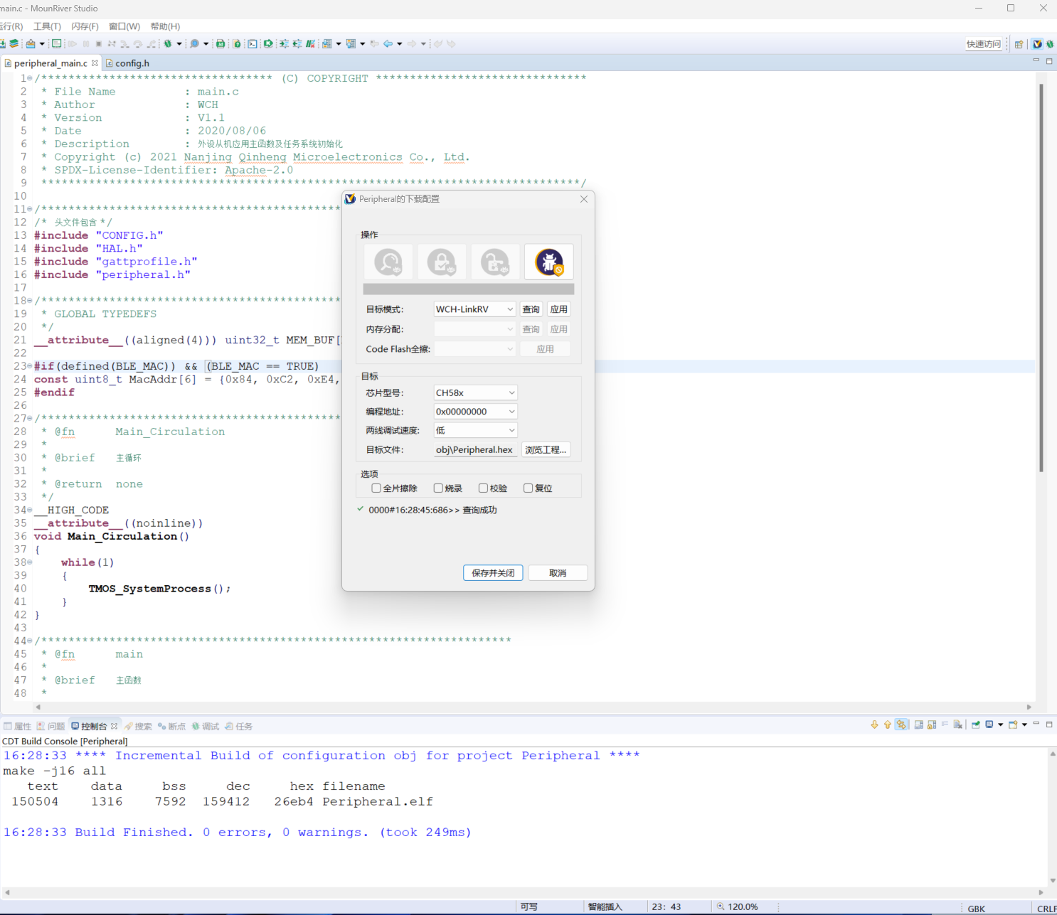Click the 浏览工程... browse button
Viewport: 1057px width, 915px height.
click(x=546, y=450)
